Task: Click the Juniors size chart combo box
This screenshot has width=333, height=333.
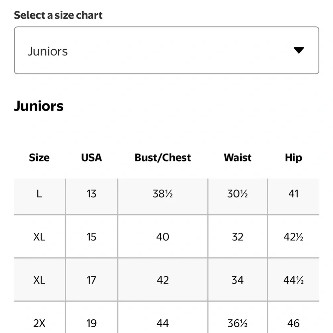Action: click(166, 50)
